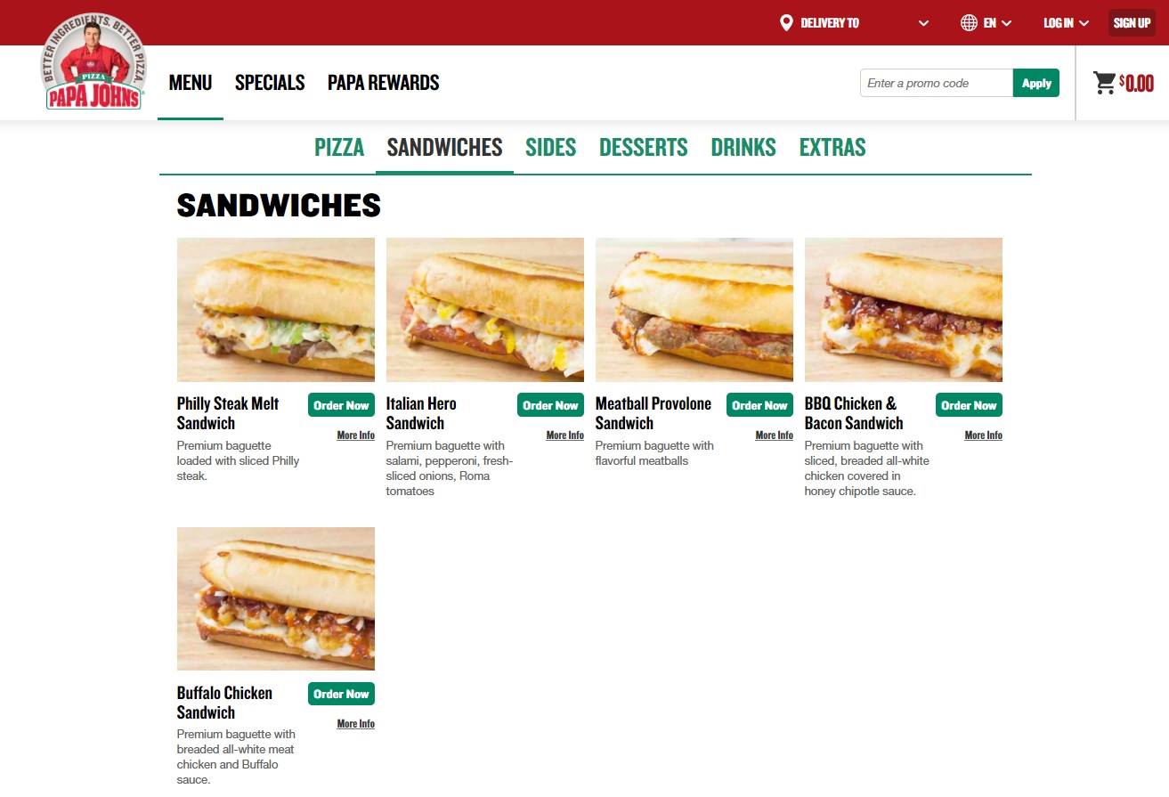This screenshot has width=1169, height=797.
Task: Open the Papa Rewards menu item
Action: [x=384, y=83]
